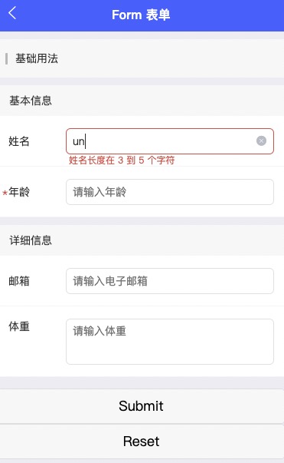Viewport: 284px width, 463px height.
Task: Click the red 姓名长度 validation message
Action: coord(122,160)
